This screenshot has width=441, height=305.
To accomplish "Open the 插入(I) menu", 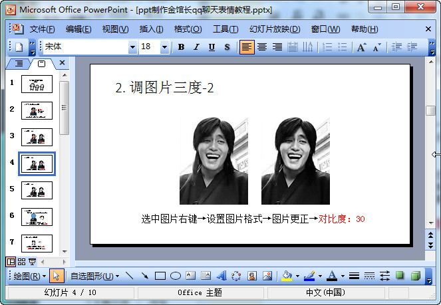I will coord(151,29).
